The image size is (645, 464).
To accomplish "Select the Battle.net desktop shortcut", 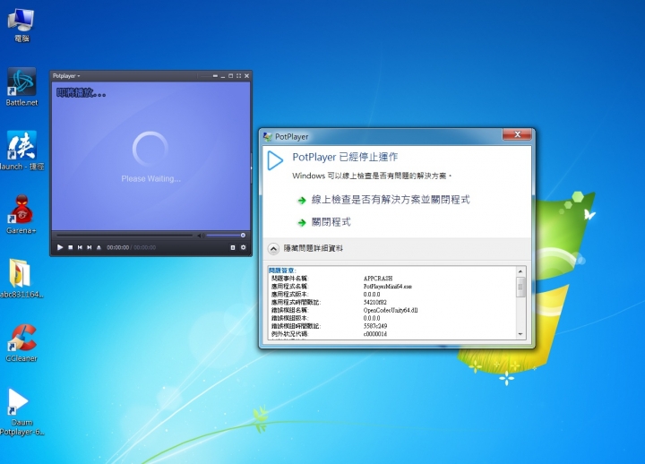I will tap(21, 87).
